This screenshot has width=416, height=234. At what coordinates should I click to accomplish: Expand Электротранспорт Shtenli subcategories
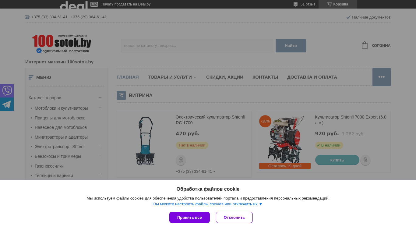click(100, 146)
